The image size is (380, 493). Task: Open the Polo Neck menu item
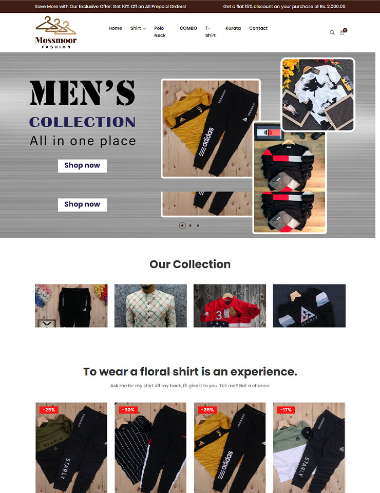click(160, 32)
